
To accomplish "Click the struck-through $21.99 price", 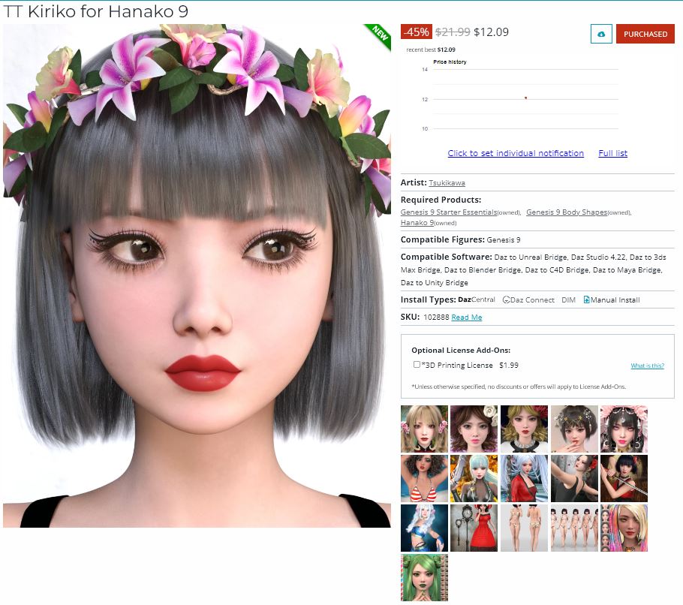I will tap(453, 32).
